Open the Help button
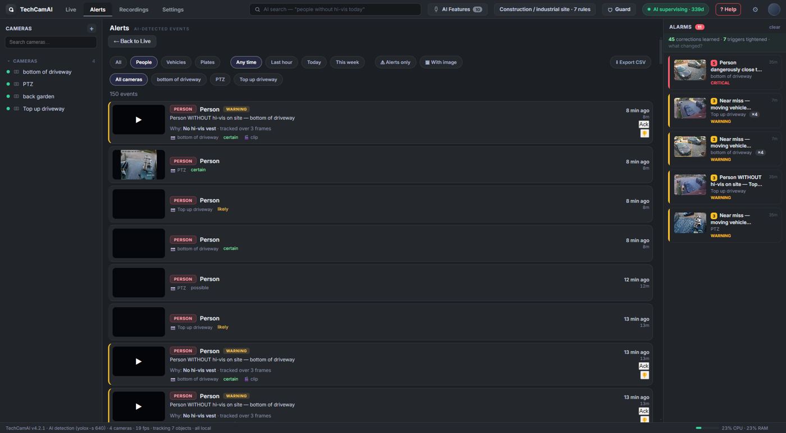Viewport: 786px width, 433px height. tap(728, 10)
